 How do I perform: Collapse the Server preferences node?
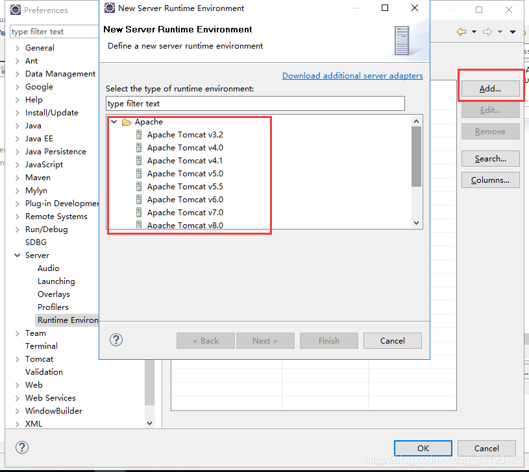click(x=18, y=255)
